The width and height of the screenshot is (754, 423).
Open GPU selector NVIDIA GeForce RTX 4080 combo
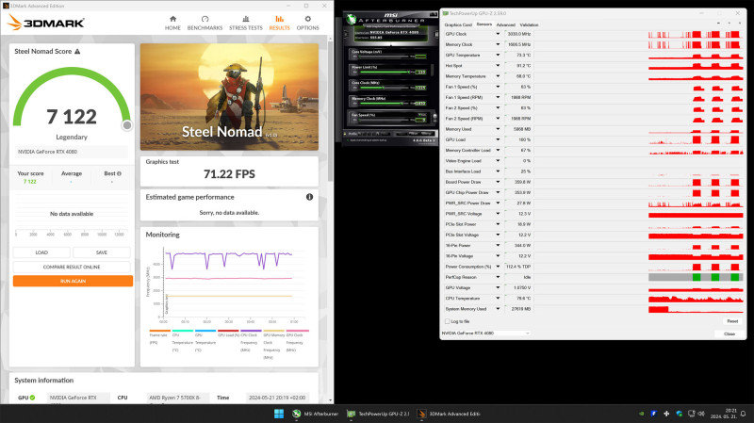(485, 334)
